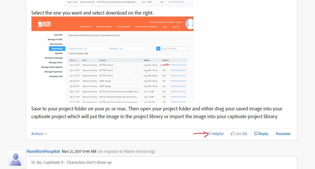315x169 pixels.
Task: Click the Reply speech bubble icon
Action: [x=256, y=134]
